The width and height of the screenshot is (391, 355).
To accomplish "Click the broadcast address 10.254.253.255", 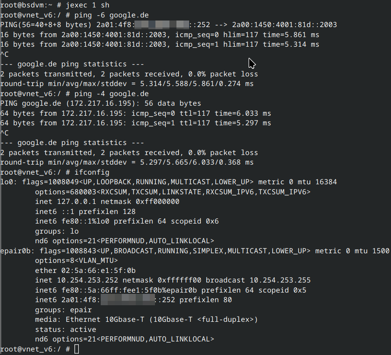I will coord(280,280).
